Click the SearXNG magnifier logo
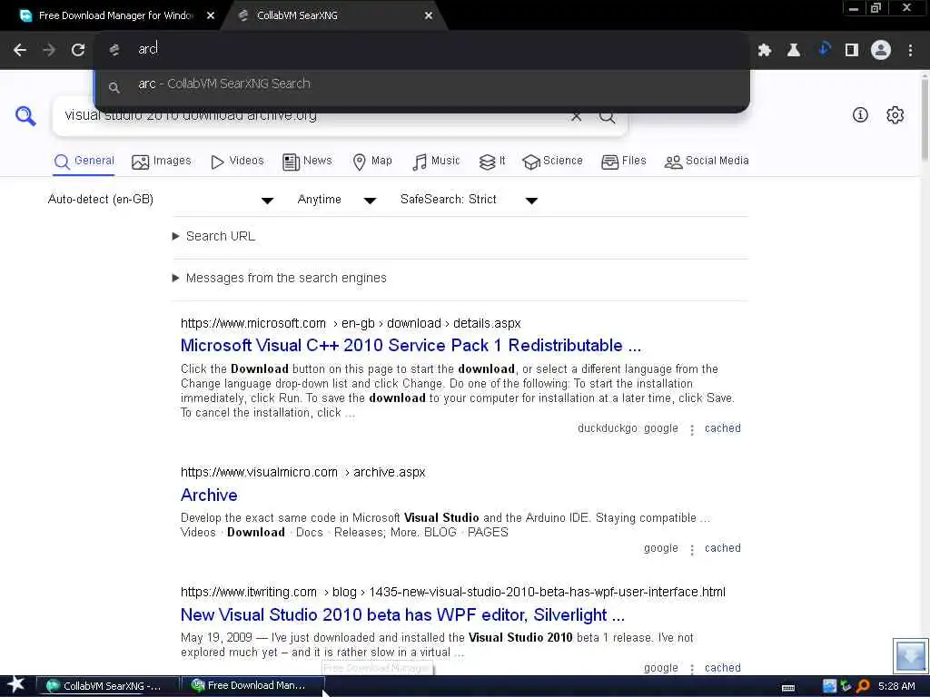The height and width of the screenshot is (697, 930). tap(25, 115)
